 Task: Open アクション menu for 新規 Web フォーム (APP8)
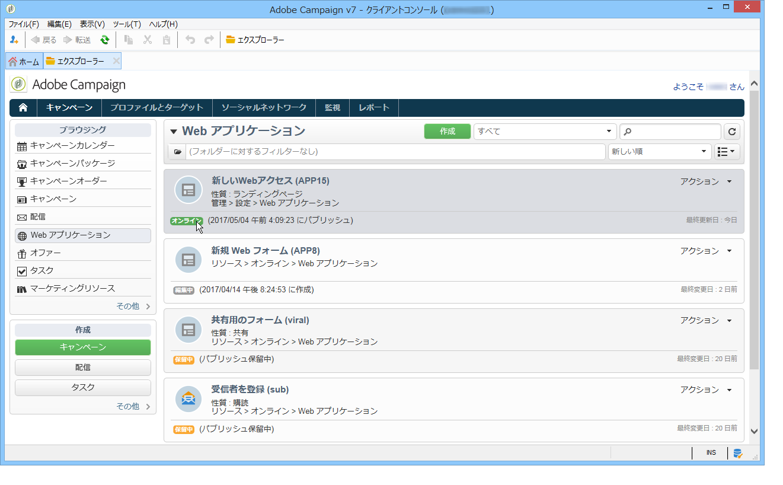tap(707, 251)
